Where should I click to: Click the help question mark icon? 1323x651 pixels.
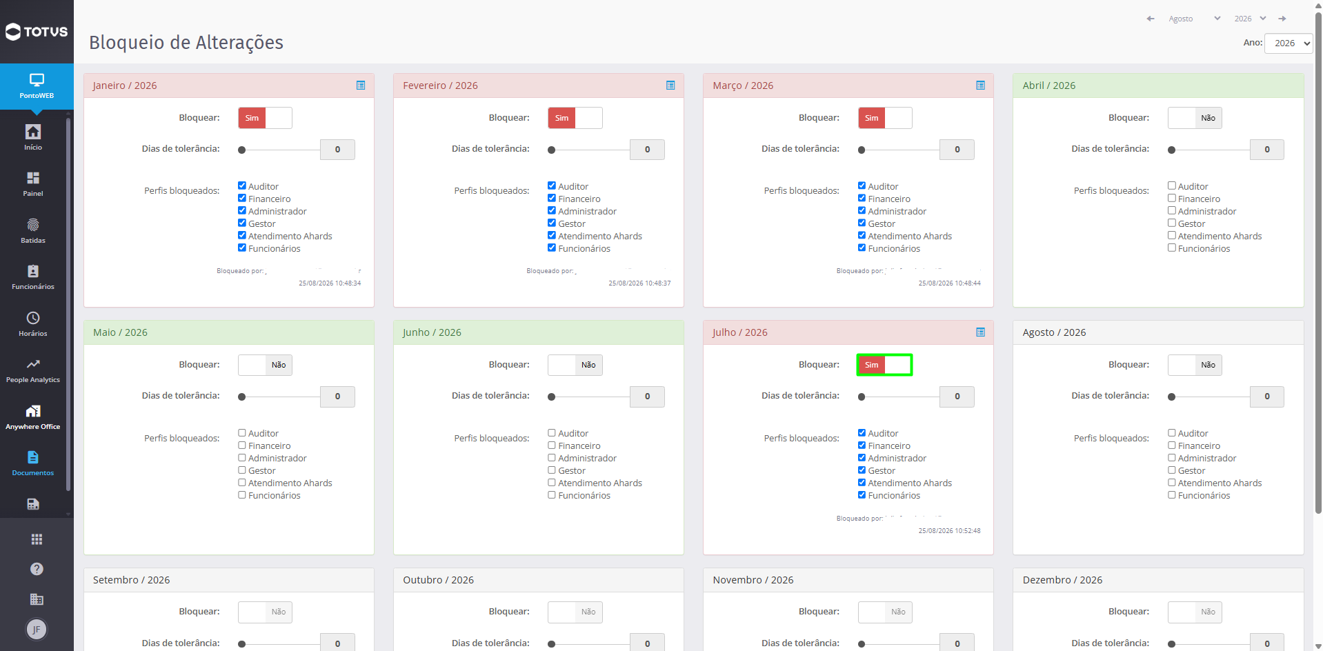[x=37, y=569]
